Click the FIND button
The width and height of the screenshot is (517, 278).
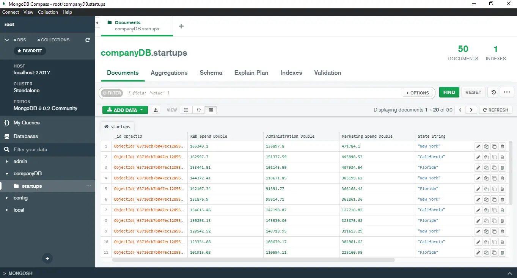click(449, 93)
